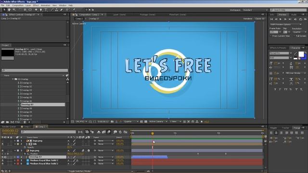Open the Effect menu
Viewport: 308px width, 173px height.
36,5
